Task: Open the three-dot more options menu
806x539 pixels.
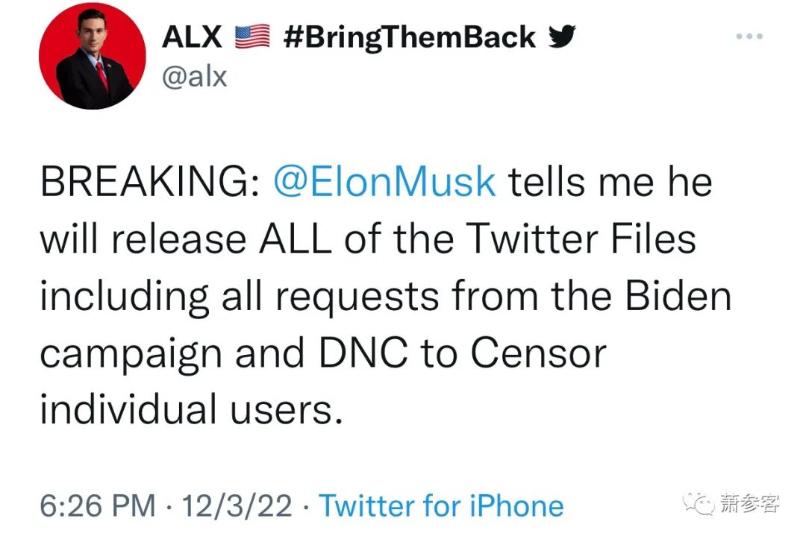Action: pyautogui.click(x=749, y=36)
